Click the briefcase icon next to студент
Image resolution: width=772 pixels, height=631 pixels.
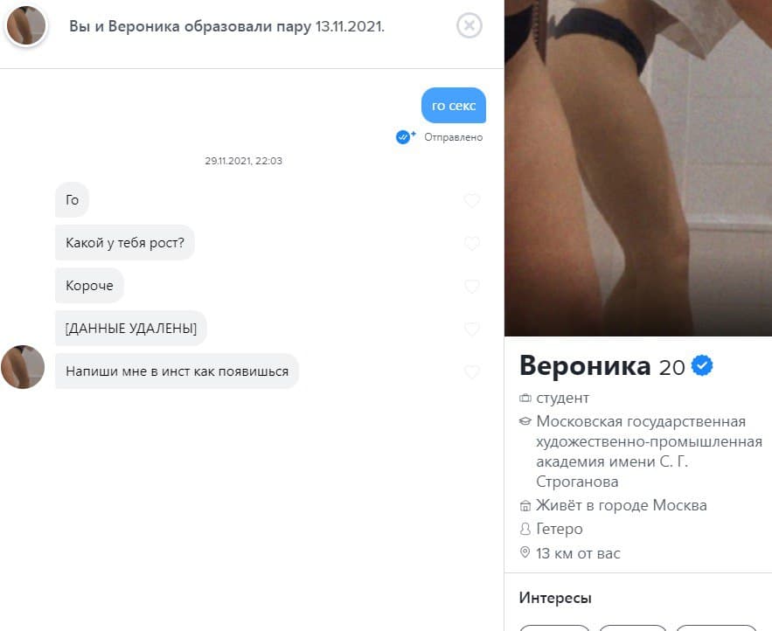pos(525,398)
